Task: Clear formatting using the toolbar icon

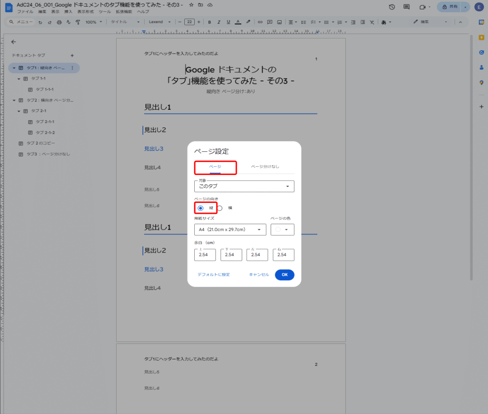Action: pyautogui.click(x=372, y=22)
